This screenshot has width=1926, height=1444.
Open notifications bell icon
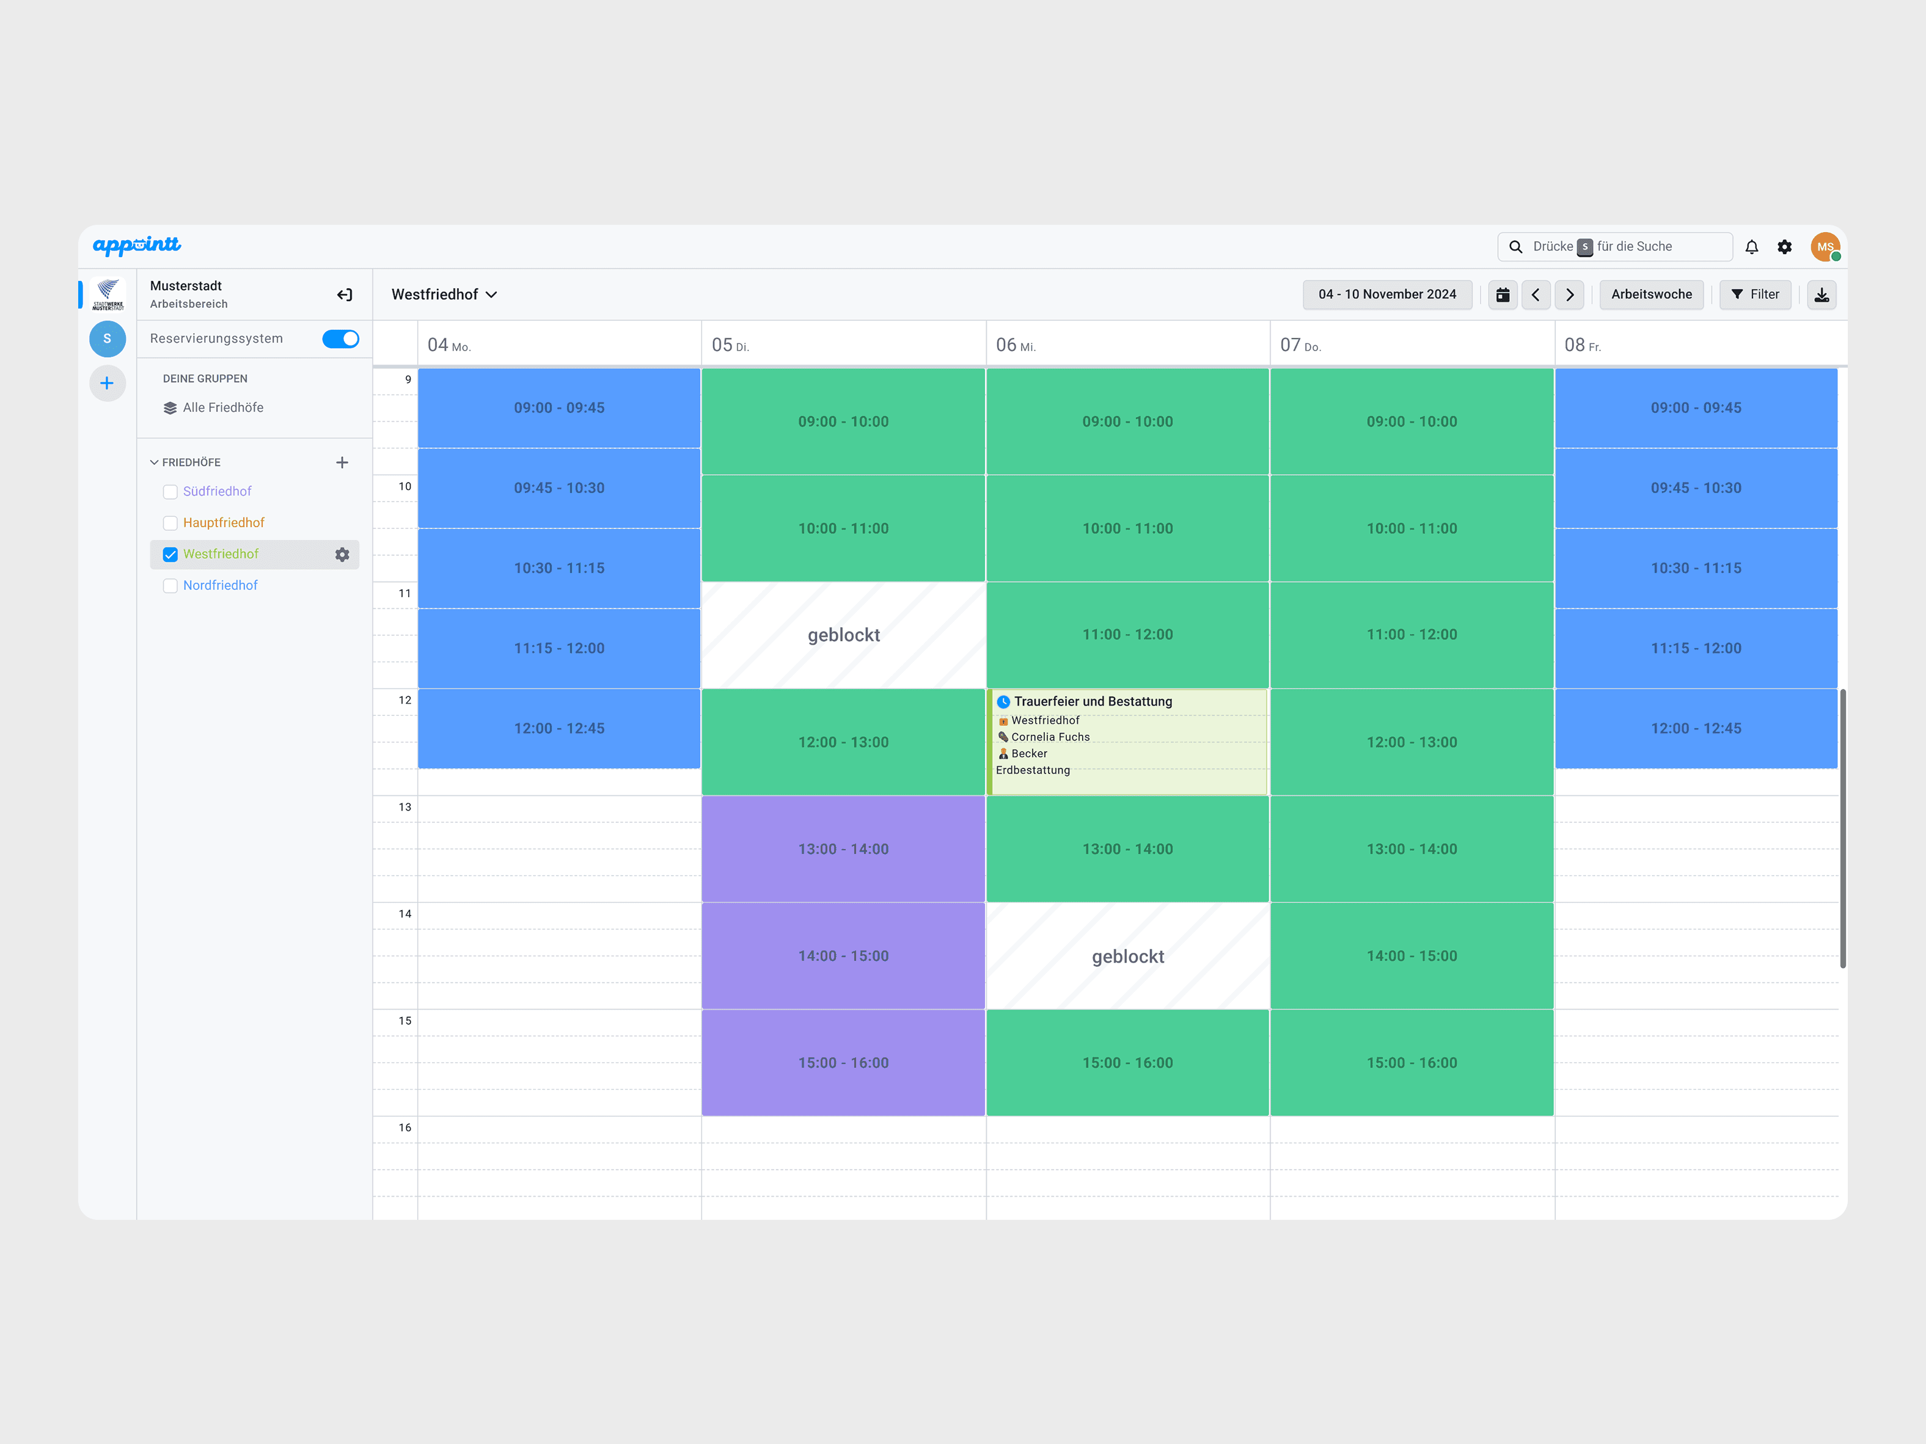pyautogui.click(x=1751, y=246)
